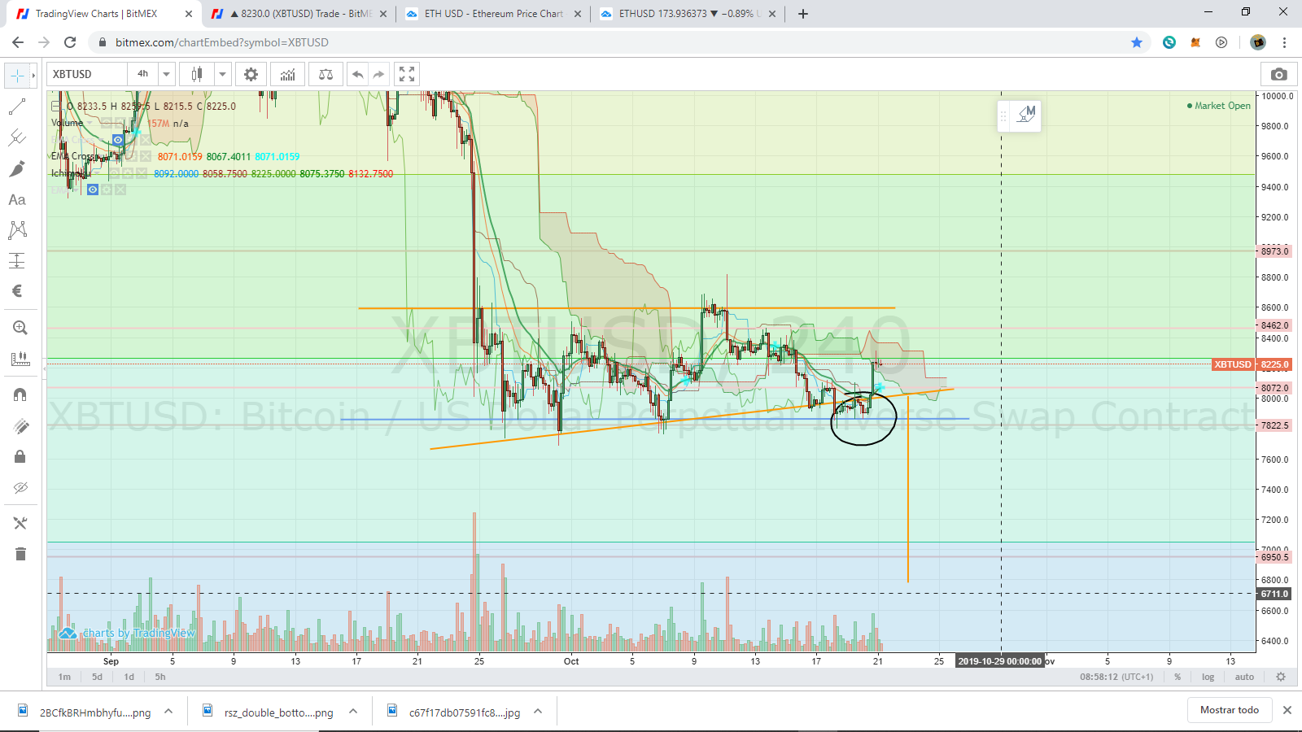The image size is (1302, 732).
Task: Toggle auto scale mode
Action: tap(1244, 677)
